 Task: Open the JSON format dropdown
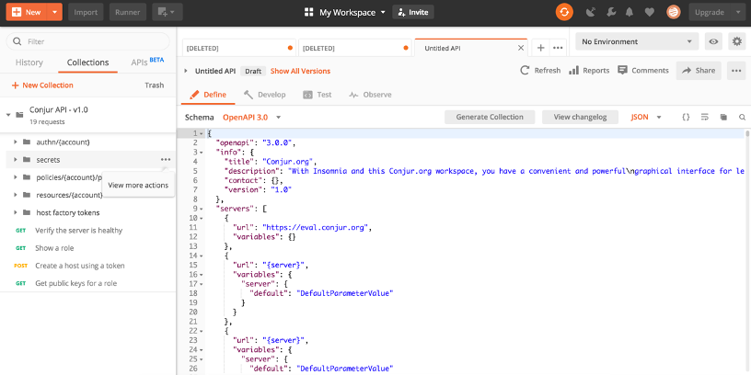click(645, 117)
